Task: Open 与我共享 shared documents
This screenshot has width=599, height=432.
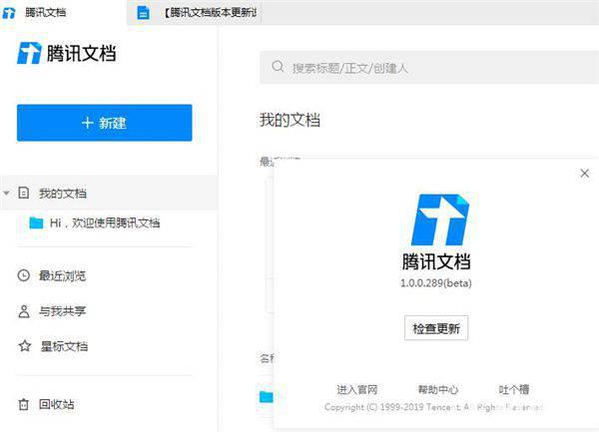Action: coord(62,311)
